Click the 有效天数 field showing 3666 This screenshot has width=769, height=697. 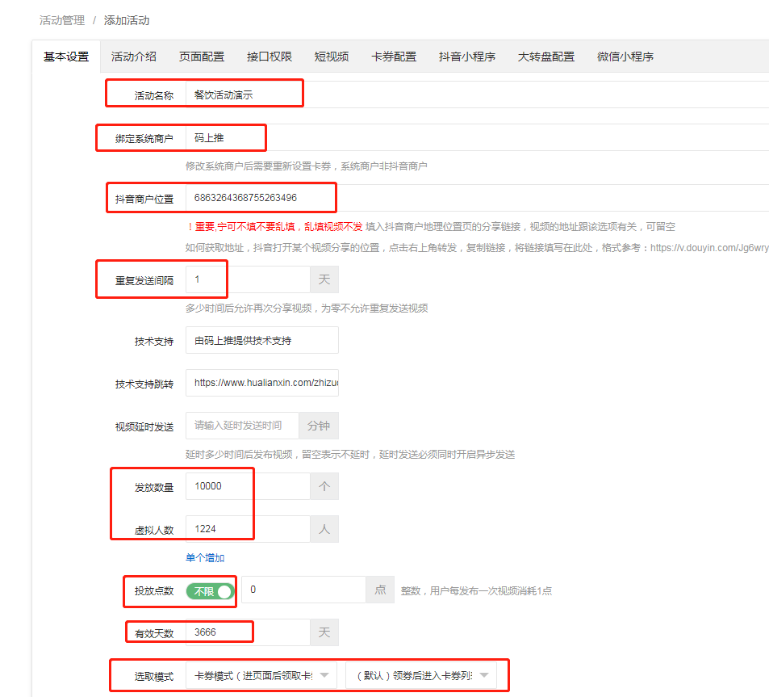248,632
